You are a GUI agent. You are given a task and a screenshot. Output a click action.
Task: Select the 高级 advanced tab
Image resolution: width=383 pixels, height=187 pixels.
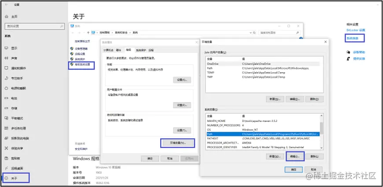129,50
